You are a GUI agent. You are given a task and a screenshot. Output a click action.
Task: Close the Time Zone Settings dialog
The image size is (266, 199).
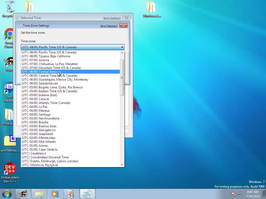(x=123, y=26)
